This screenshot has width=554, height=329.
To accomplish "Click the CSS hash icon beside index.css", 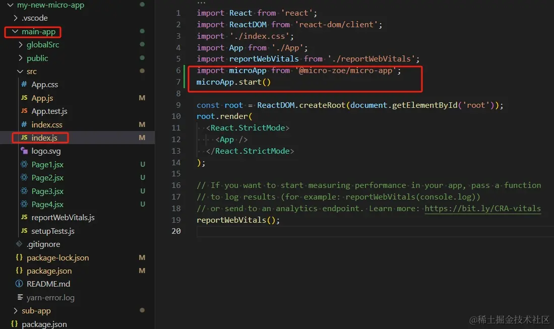I will [x=24, y=124].
